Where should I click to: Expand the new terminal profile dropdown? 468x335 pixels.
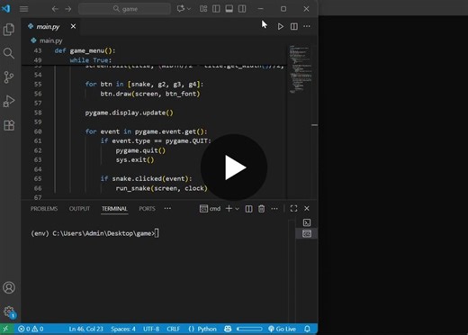(237, 209)
